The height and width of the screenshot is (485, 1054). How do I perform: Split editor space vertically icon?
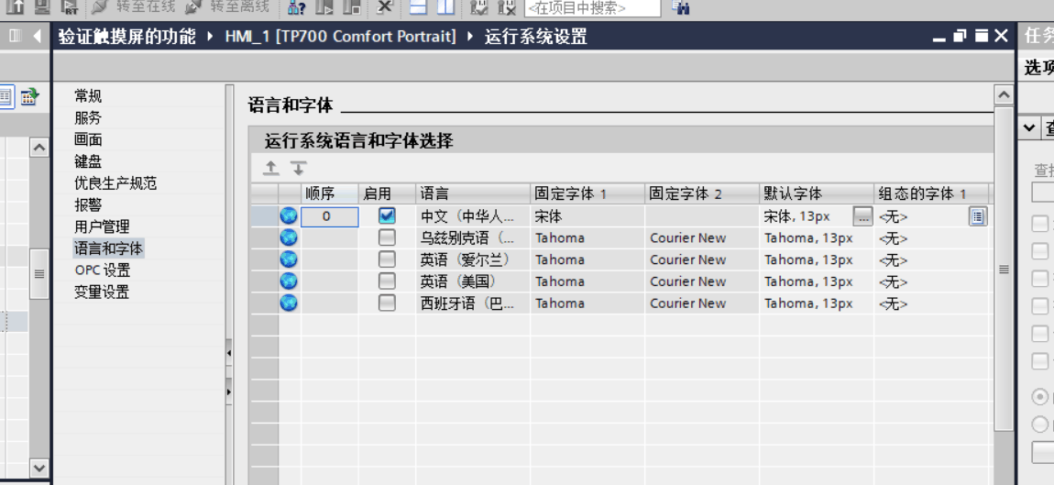coord(445,7)
